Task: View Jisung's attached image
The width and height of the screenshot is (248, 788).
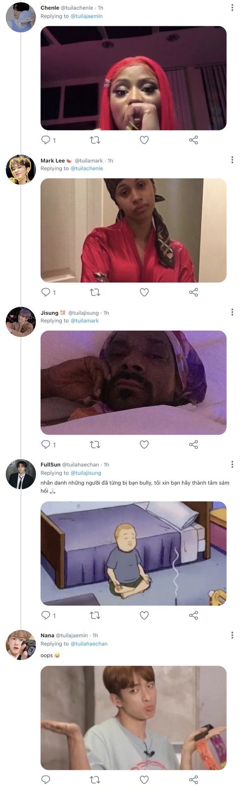Action: point(133,383)
